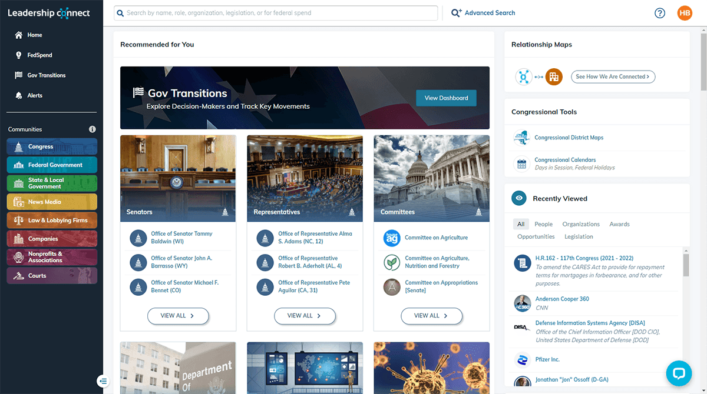Viewport: 707px width, 394px height.
Task: Click Senator Tammy Baldwin capitol icon
Action: tap(138, 238)
